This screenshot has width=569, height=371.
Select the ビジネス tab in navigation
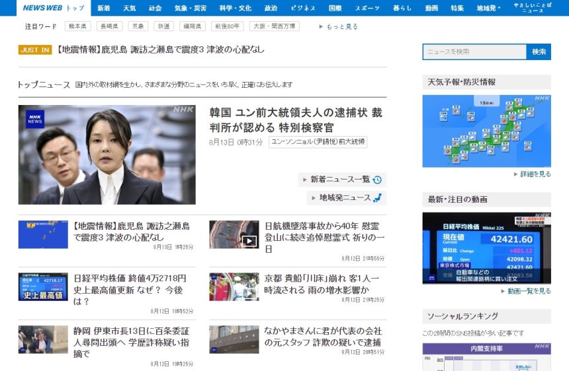click(x=302, y=8)
